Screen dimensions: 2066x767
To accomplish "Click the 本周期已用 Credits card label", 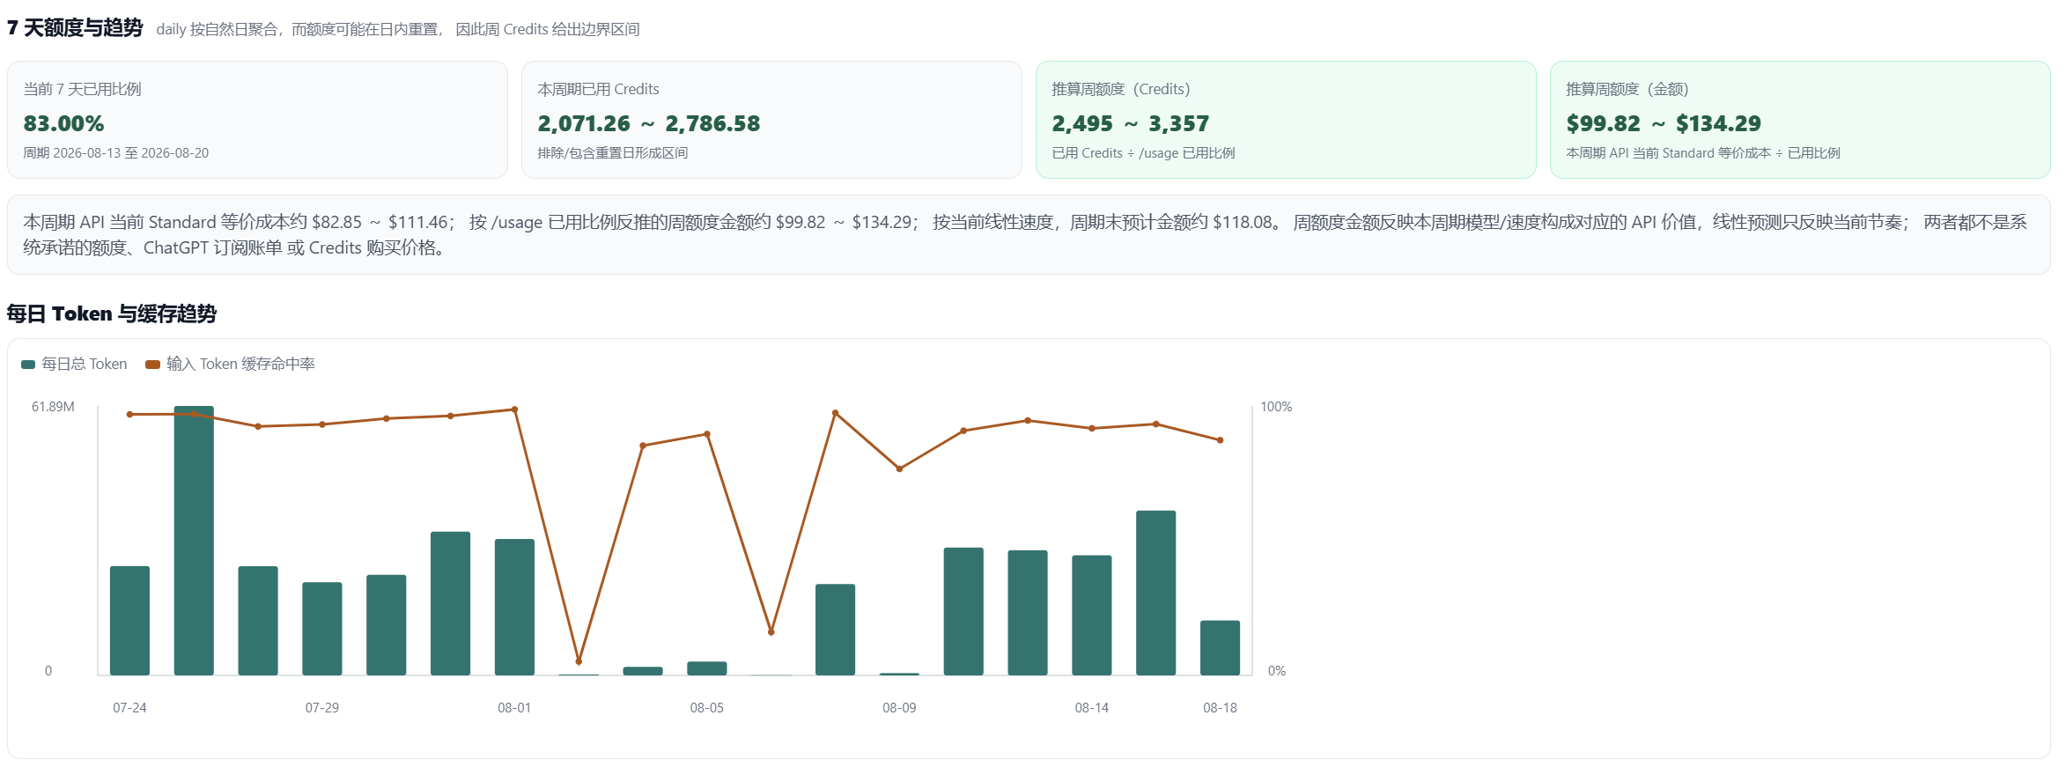I will pos(598,89).
